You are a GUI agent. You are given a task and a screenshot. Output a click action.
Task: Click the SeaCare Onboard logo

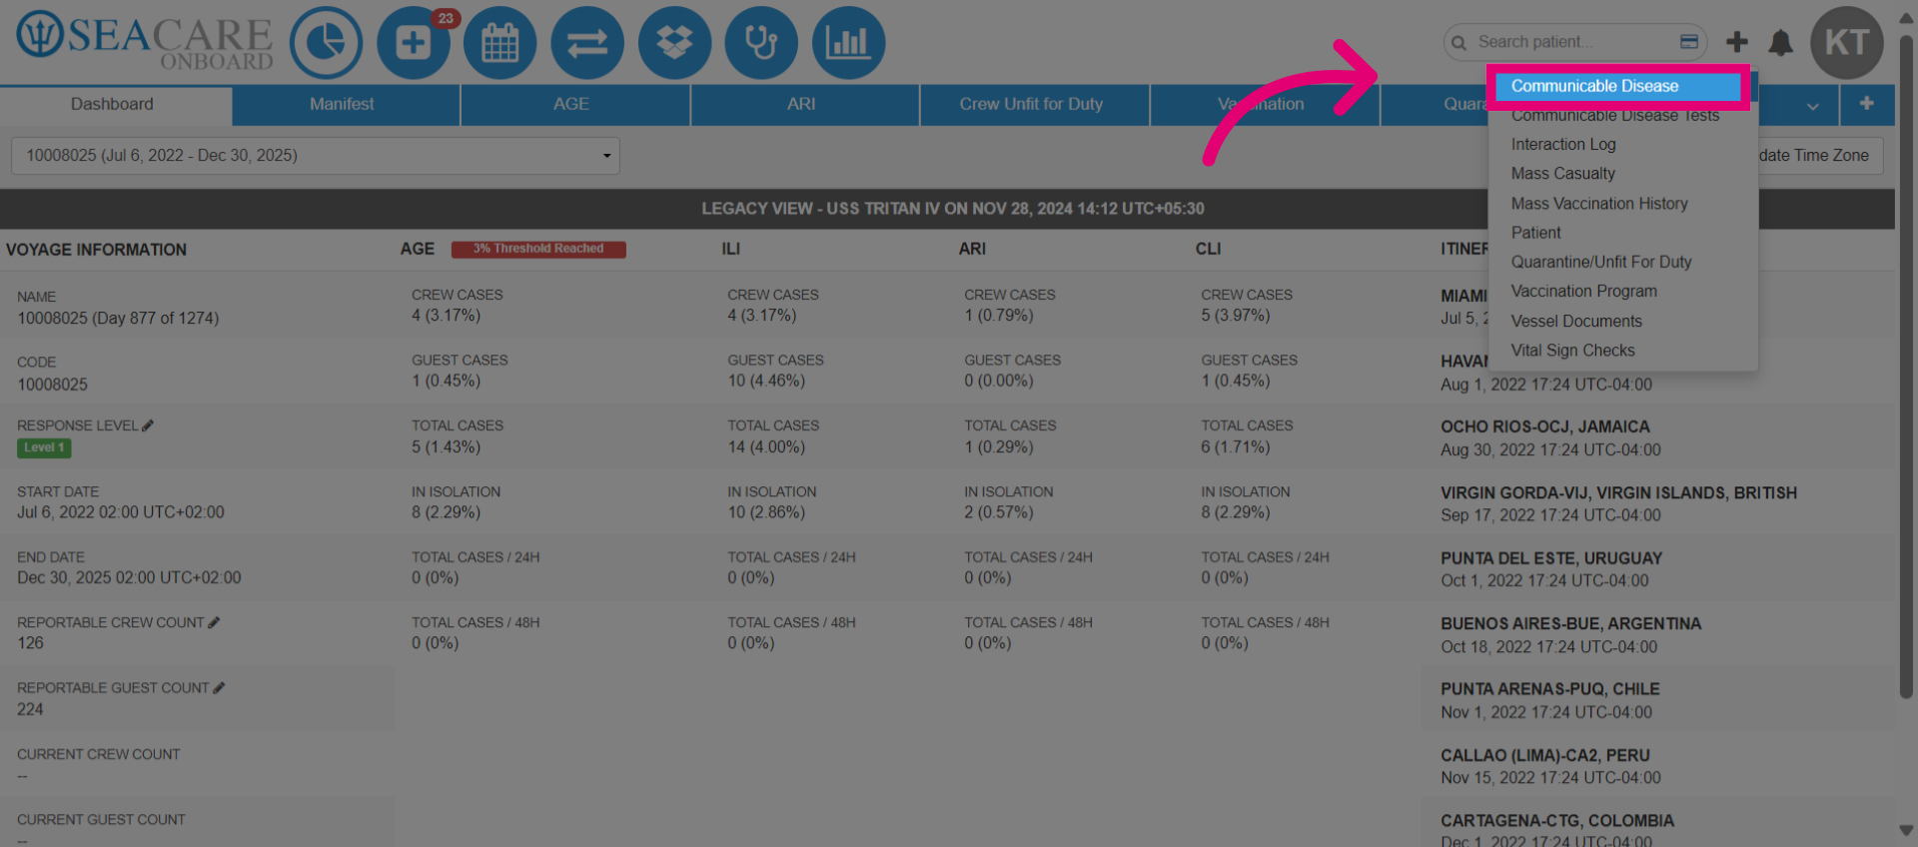point(145,42)
